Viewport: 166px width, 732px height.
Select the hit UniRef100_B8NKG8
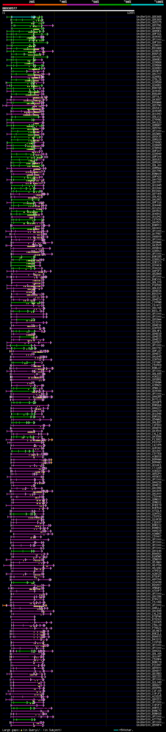(x=149, y=714)
